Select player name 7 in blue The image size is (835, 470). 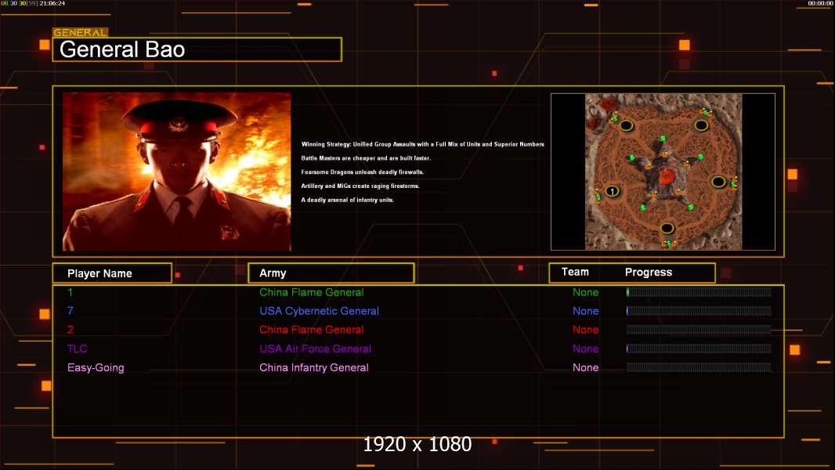[x=70, y=311]
